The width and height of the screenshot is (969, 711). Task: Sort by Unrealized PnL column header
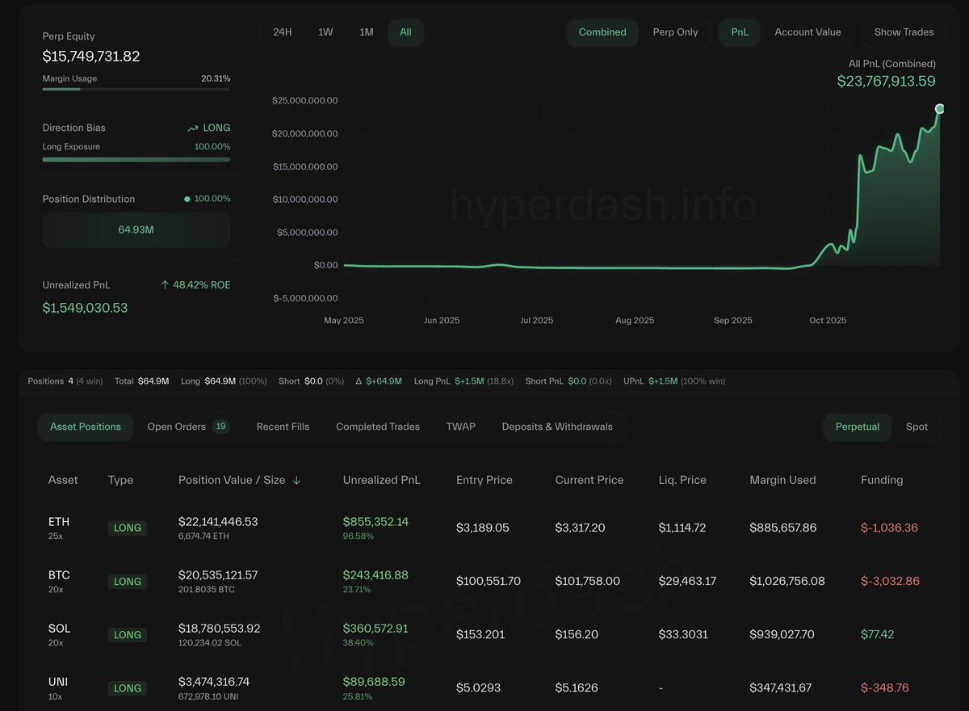(381, 480)
